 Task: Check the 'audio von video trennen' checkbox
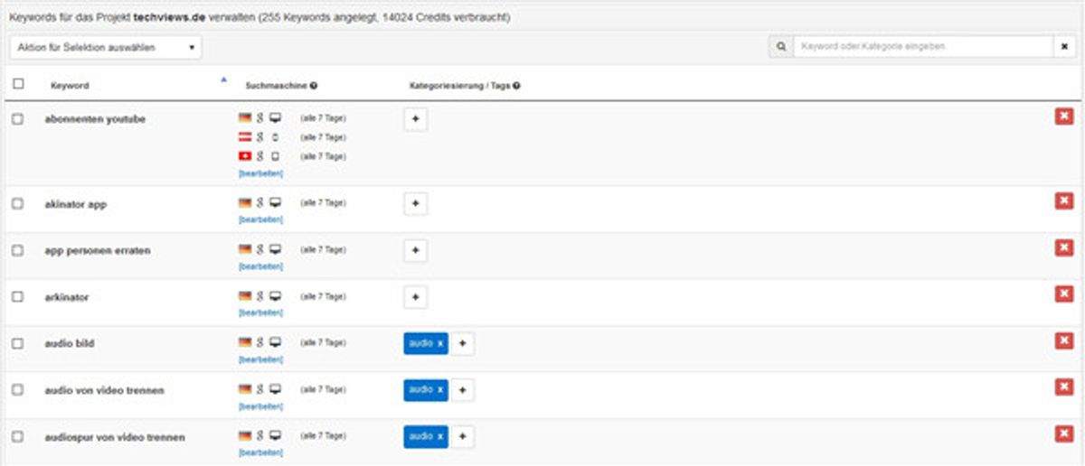pos(17,390)
